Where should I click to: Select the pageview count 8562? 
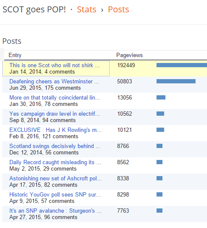point(123,162)
